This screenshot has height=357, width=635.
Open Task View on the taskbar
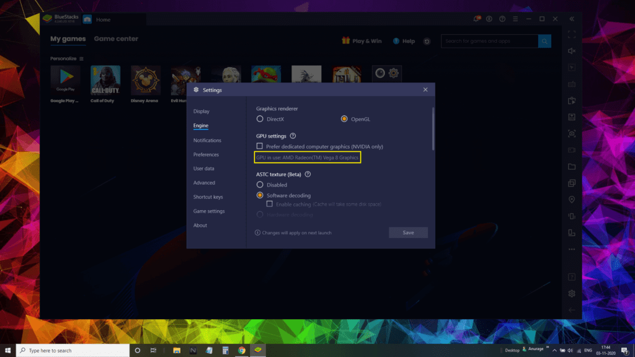point(154,351)
